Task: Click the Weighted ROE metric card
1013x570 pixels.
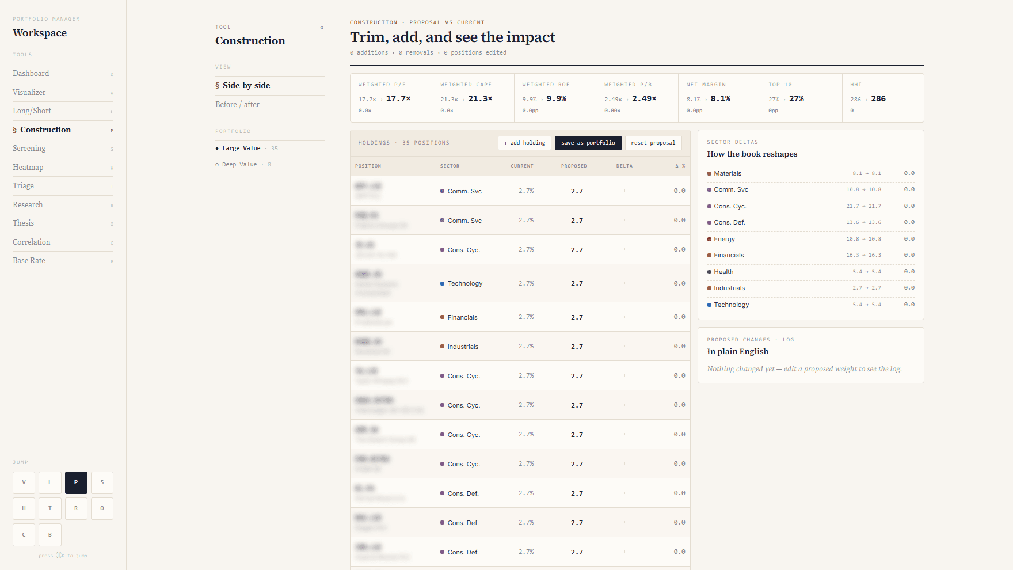Action: tap(555, 98)
